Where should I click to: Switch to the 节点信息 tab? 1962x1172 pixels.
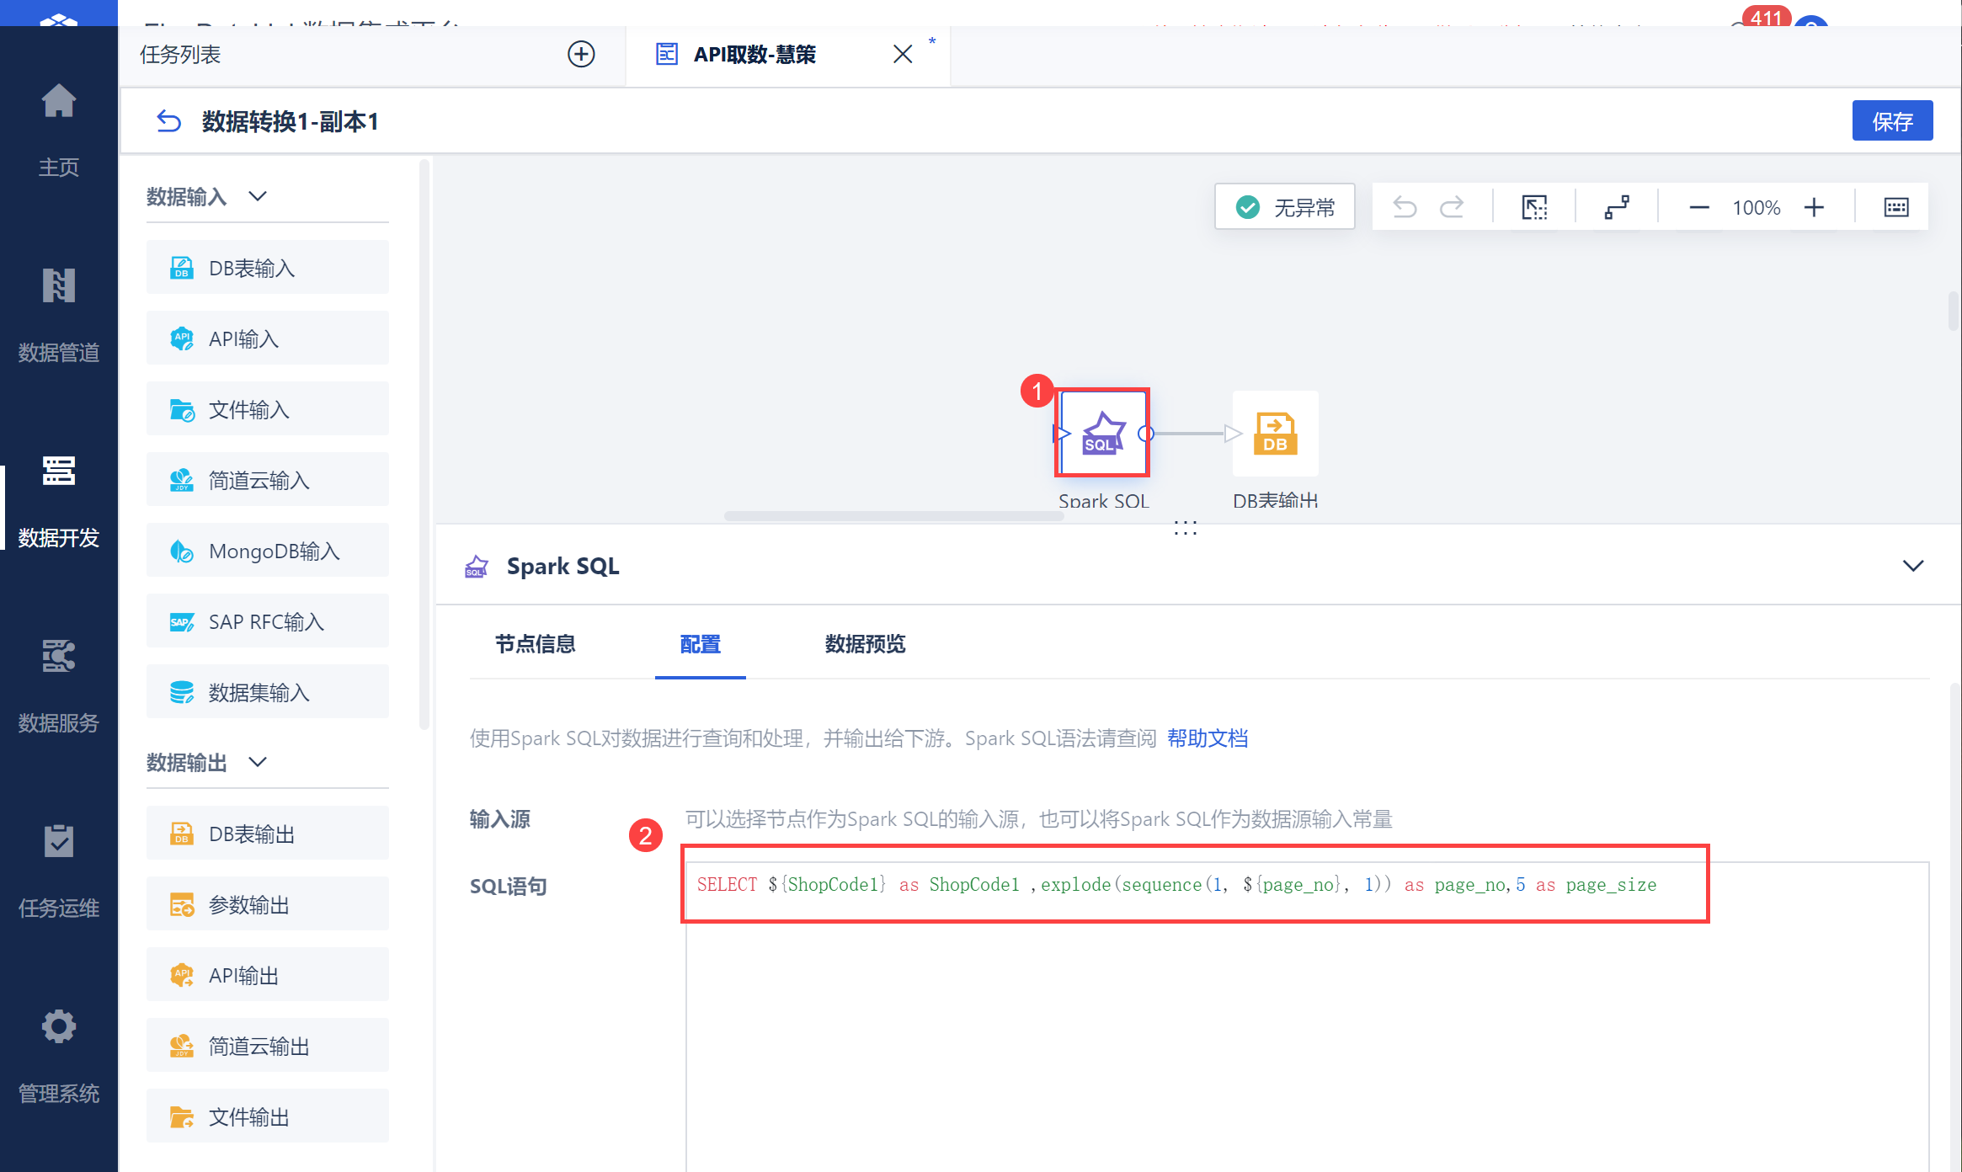[535, 644]
